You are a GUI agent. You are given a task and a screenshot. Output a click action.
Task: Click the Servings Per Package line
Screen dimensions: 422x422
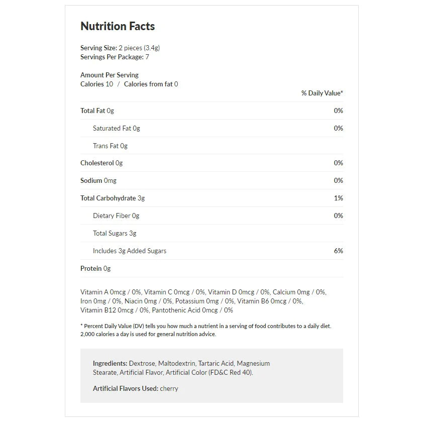(x=115, y=57)
